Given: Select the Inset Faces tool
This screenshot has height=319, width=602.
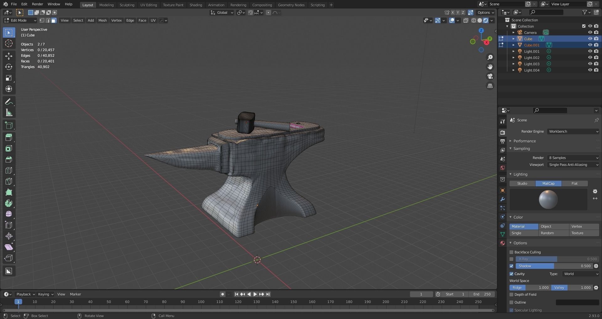Looking at the screenshot, I should coord(9,148).
